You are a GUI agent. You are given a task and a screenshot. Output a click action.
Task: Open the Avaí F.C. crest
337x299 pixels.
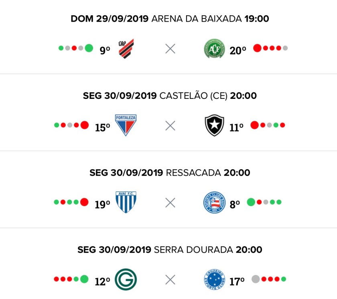[x=126, y=202]
